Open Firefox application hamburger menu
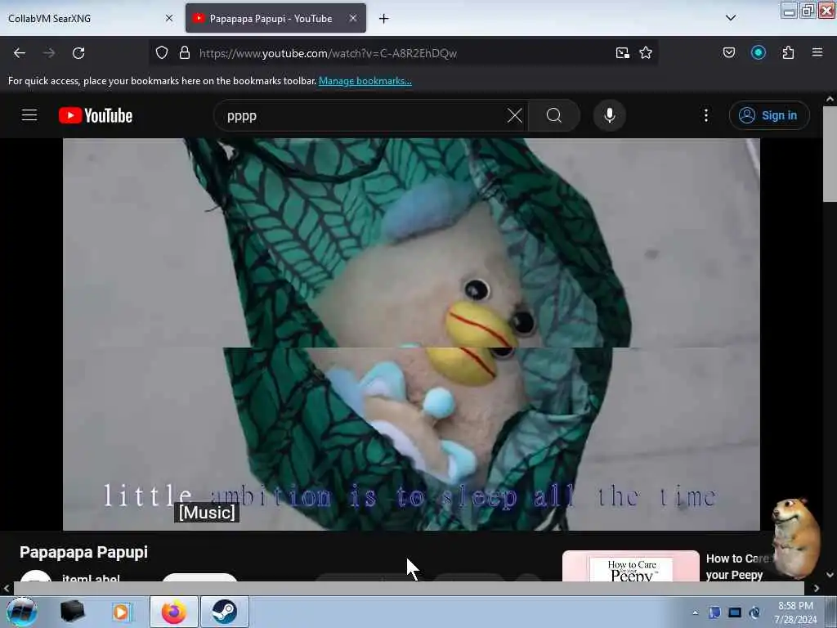Screen dimensions: 837x628 817,52
